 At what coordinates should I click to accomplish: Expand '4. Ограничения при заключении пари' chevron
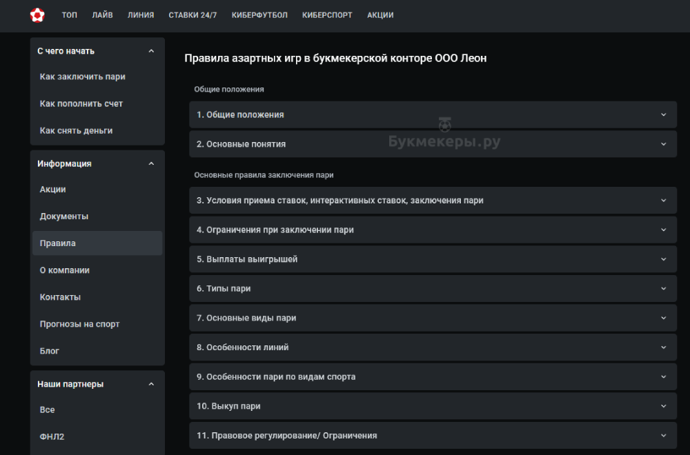pyautogui.click(x=664, y=230)
